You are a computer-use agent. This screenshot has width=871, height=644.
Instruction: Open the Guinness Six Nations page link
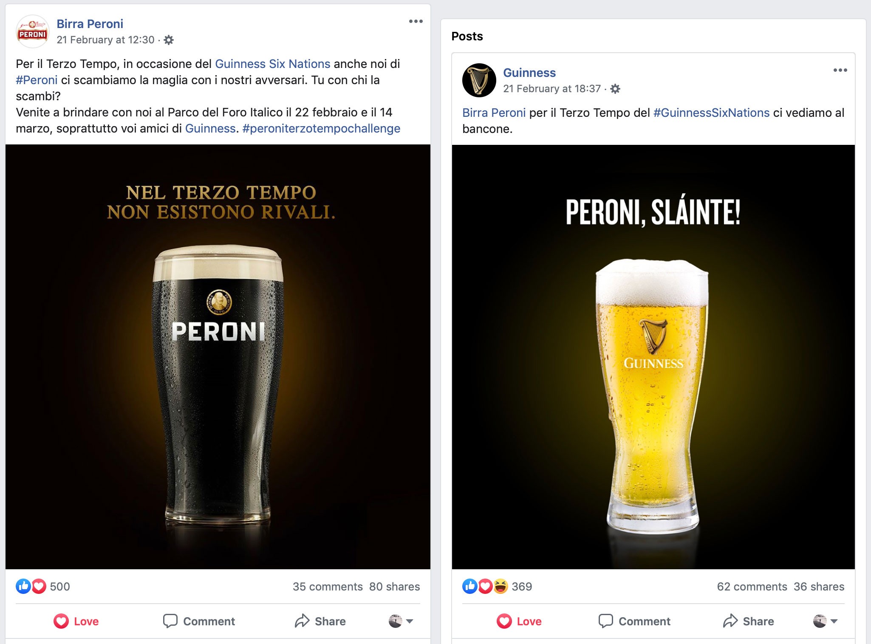click(272, 64)
